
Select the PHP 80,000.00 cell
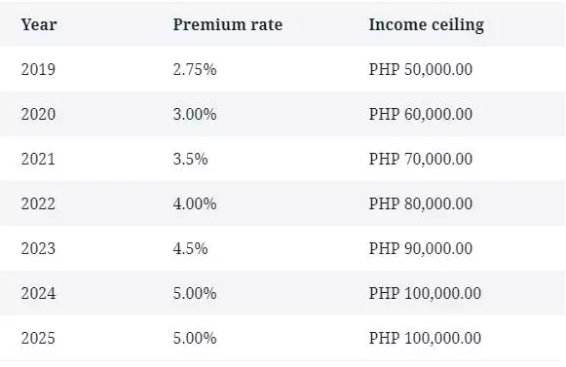tap(421, 203)
